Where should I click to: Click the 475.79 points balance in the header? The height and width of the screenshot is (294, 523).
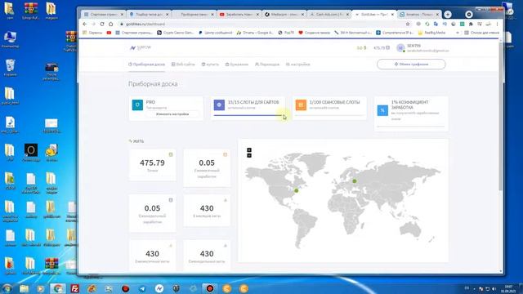382,48
